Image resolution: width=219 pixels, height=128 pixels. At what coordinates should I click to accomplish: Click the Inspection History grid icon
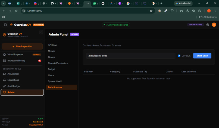point(4,61)
